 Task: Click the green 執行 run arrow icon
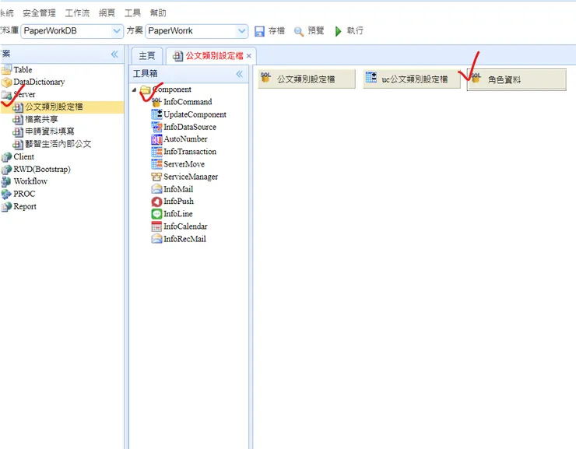(339, 31)
